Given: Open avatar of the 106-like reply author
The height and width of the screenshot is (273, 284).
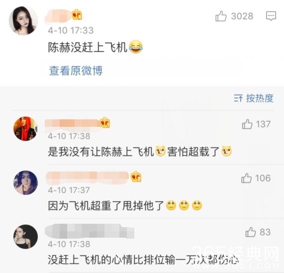Looking at the screenshot, I should [25, 182].
